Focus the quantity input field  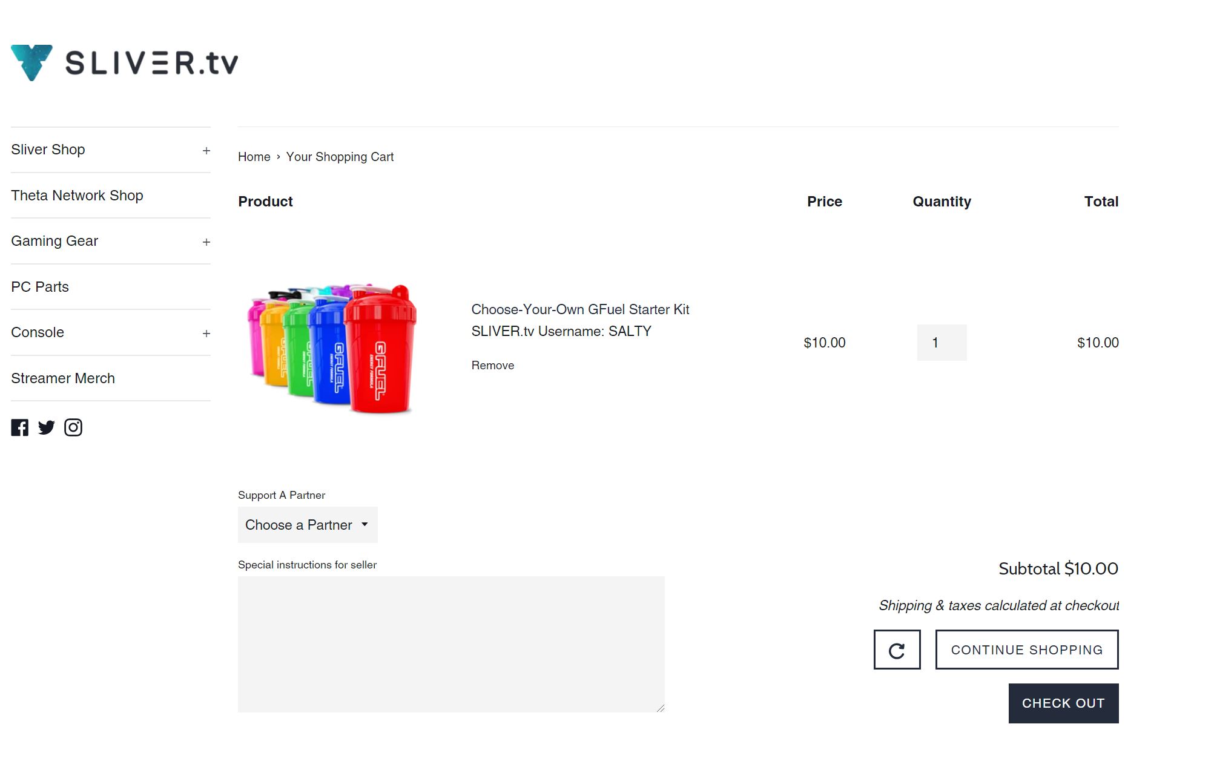(x=942, y=343)
